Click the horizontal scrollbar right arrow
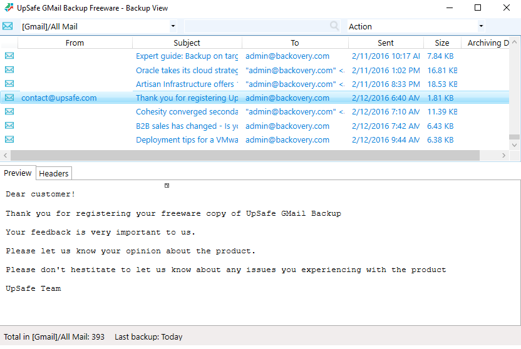The width and height of the screenshot is (521, 349). point(503,155)
